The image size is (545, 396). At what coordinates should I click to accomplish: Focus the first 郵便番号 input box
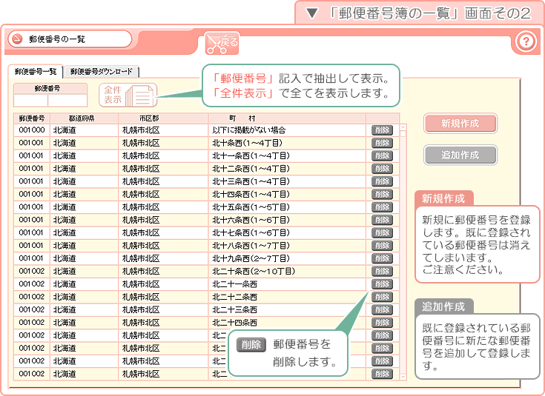(30, 100)
